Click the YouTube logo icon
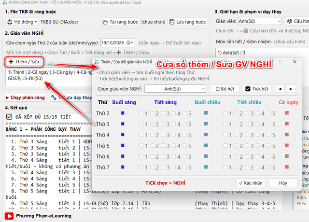This screenshot has height=222, width=309. point(9,216)
